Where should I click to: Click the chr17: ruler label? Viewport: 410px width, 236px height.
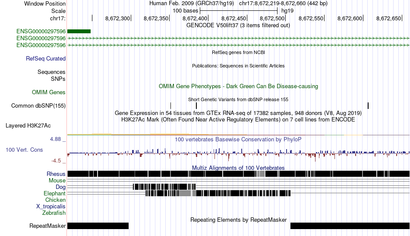(57, 18)
